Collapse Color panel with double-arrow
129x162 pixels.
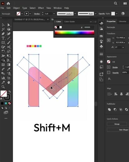(91, 22)
